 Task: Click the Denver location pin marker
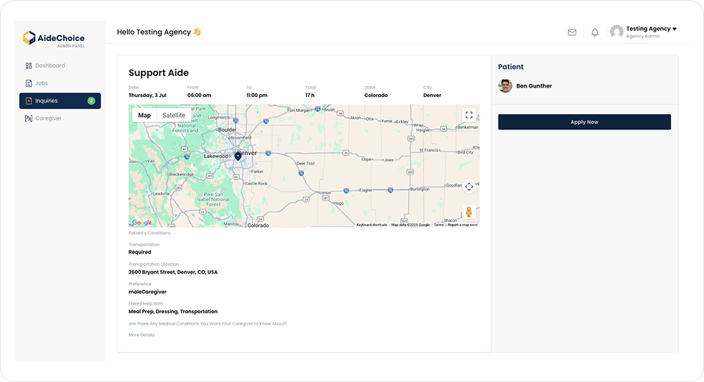pos(238,157)
